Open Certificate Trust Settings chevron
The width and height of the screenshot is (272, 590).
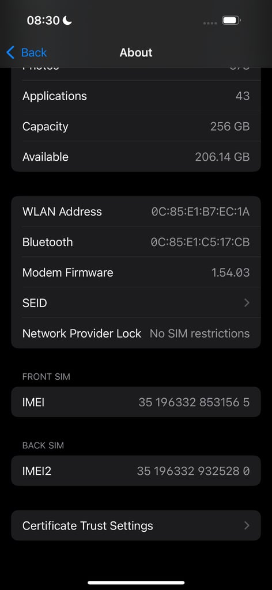pyautogui.click(x=247, y=525)
